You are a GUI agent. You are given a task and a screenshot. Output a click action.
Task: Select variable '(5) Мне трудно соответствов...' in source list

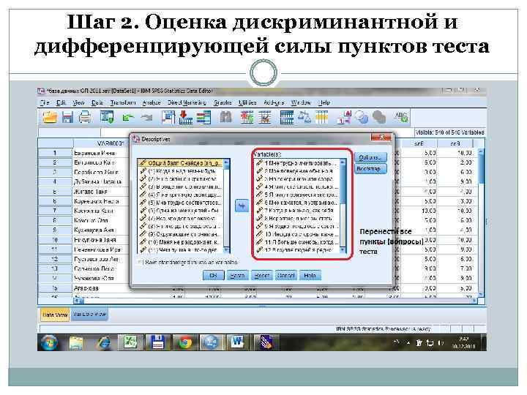coord(181,203)
